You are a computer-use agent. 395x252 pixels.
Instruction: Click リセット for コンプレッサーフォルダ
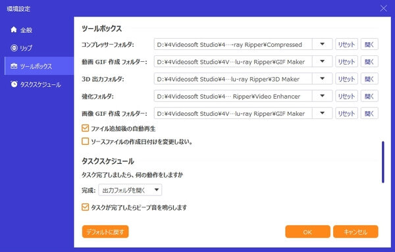346,44
